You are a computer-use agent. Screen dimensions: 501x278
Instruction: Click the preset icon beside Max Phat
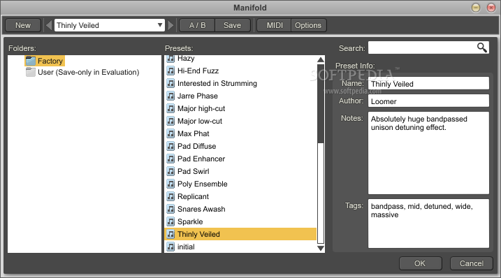click(171, 133)
